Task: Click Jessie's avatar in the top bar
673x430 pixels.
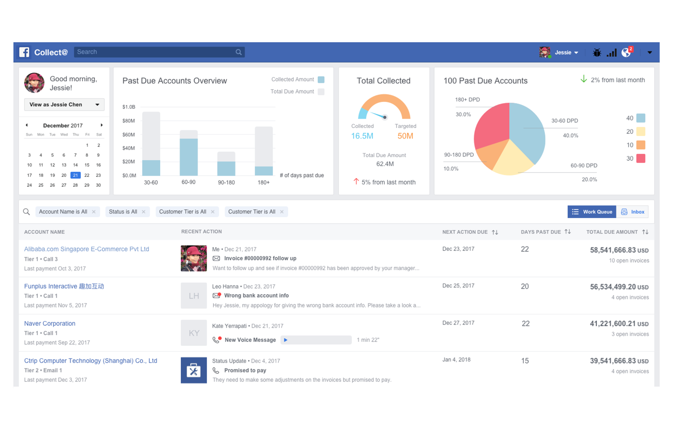Action: click(545, 52)
